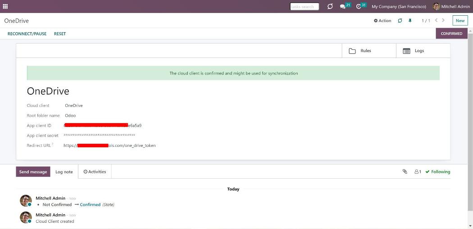
Task: Switch to the Log note tab
Action: point(64,172)
